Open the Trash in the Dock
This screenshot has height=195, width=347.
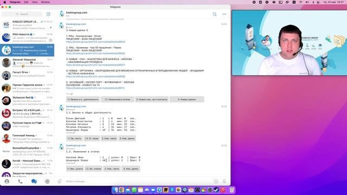click(x=232, y=190)
